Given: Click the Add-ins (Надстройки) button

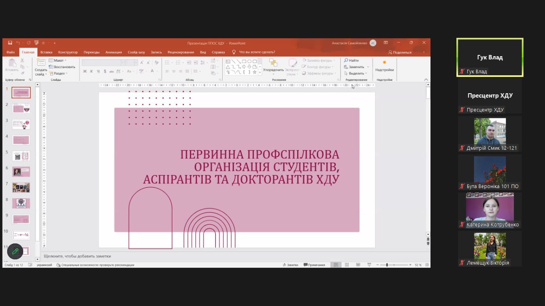Looking at the screenshot, I should (384, 66).
